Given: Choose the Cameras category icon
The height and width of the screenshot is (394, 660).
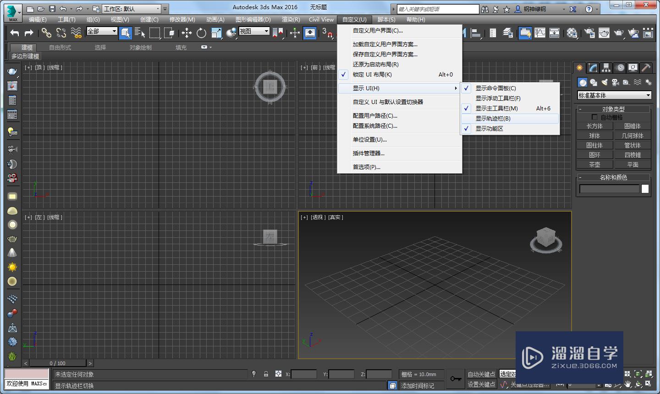Looking at the screenshot, I should click(x=616, y=82).
